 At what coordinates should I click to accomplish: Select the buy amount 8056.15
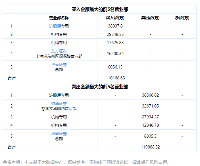pyautogui.click(x=115, y=67)
